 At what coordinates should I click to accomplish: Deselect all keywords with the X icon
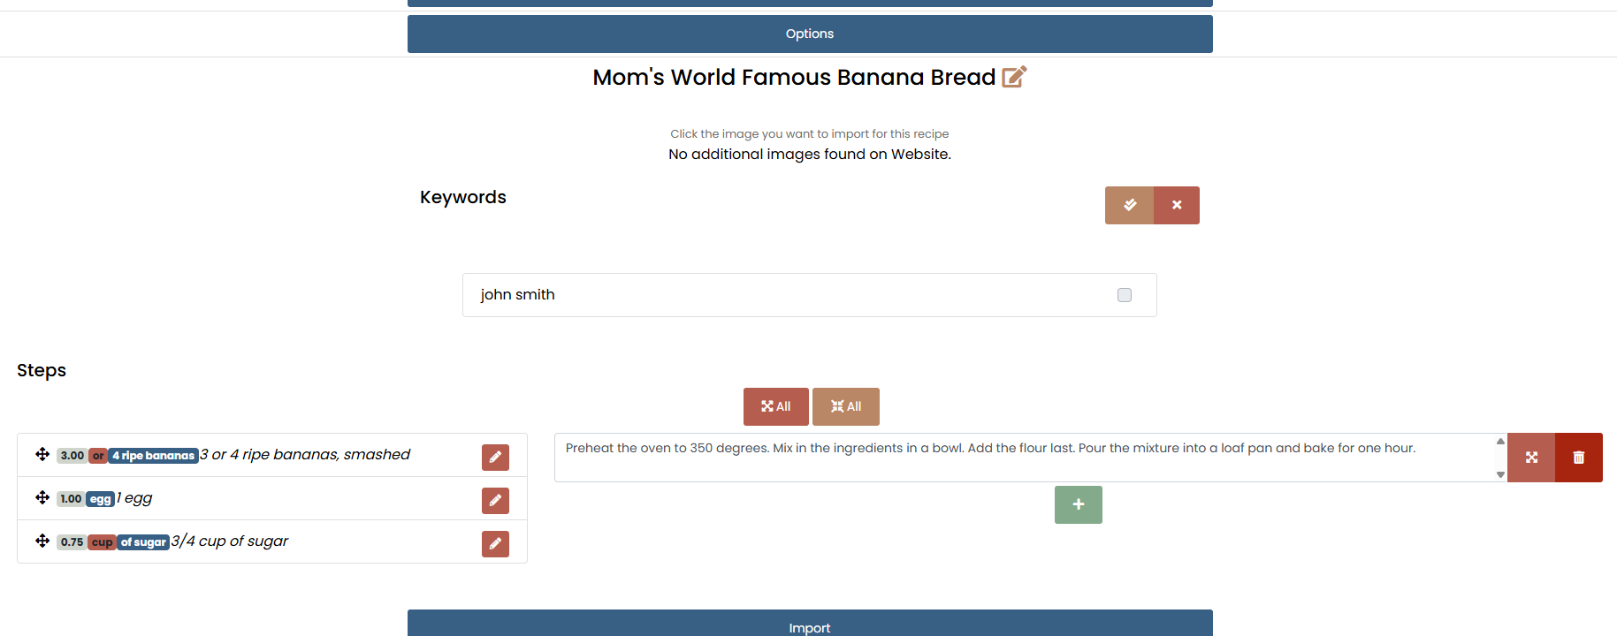point(1177,205)
